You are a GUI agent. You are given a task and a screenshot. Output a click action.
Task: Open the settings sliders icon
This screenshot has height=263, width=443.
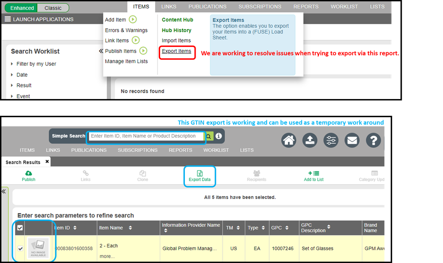tap(331, 141)
